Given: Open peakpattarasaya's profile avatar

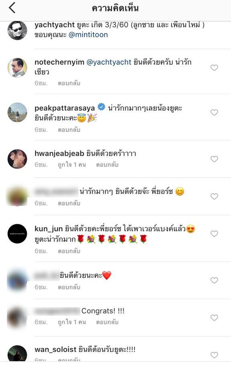Looking at the screenshot, I should (17, 112).
